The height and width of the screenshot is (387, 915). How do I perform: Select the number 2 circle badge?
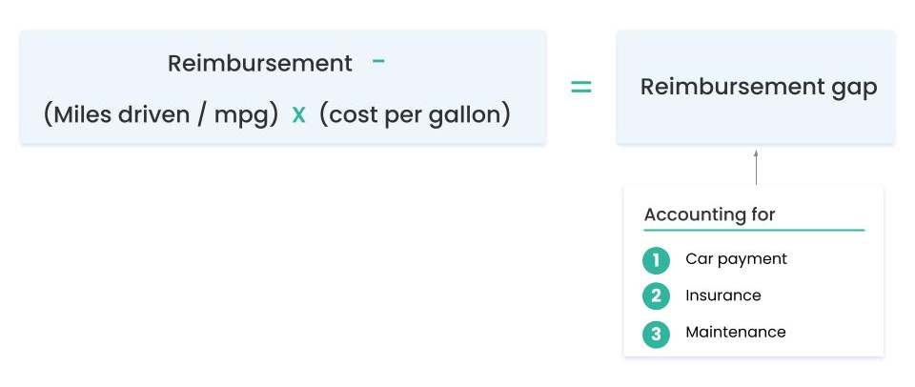pos(656,296)
